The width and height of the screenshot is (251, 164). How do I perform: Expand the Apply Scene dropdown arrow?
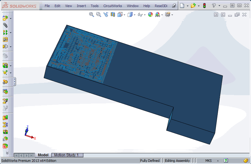(162, 15)
